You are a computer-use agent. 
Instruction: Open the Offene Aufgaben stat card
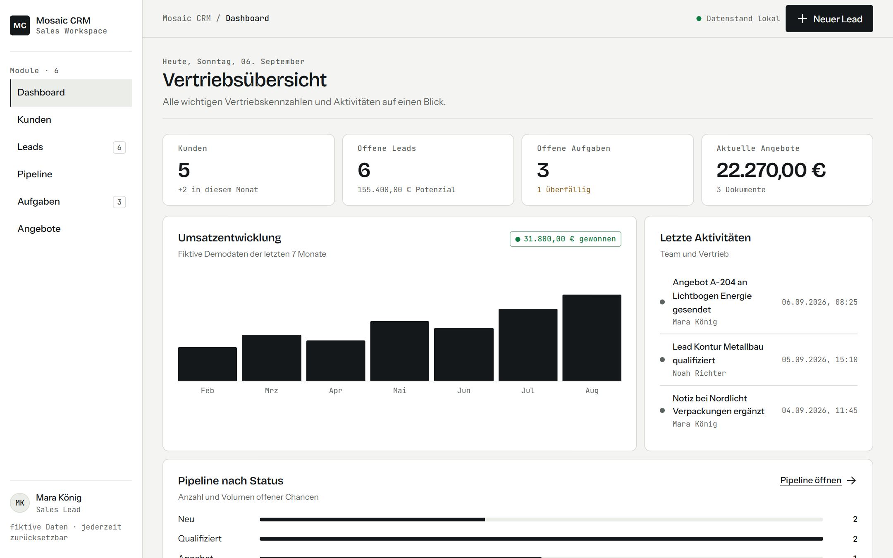tap(607, 169)
